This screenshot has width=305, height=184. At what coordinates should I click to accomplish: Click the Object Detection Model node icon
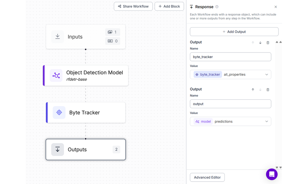[x=56, y=75]
